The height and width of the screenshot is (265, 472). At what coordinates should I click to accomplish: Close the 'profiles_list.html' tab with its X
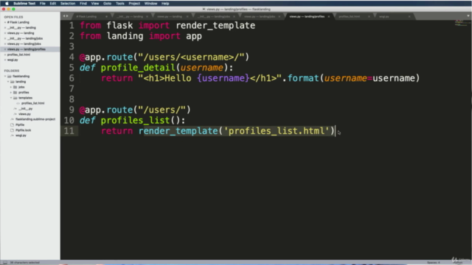point(369,16)
